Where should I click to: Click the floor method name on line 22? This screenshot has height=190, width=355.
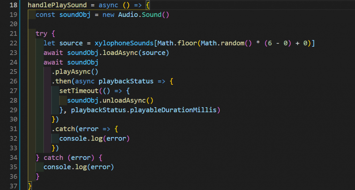coord(187,43)
